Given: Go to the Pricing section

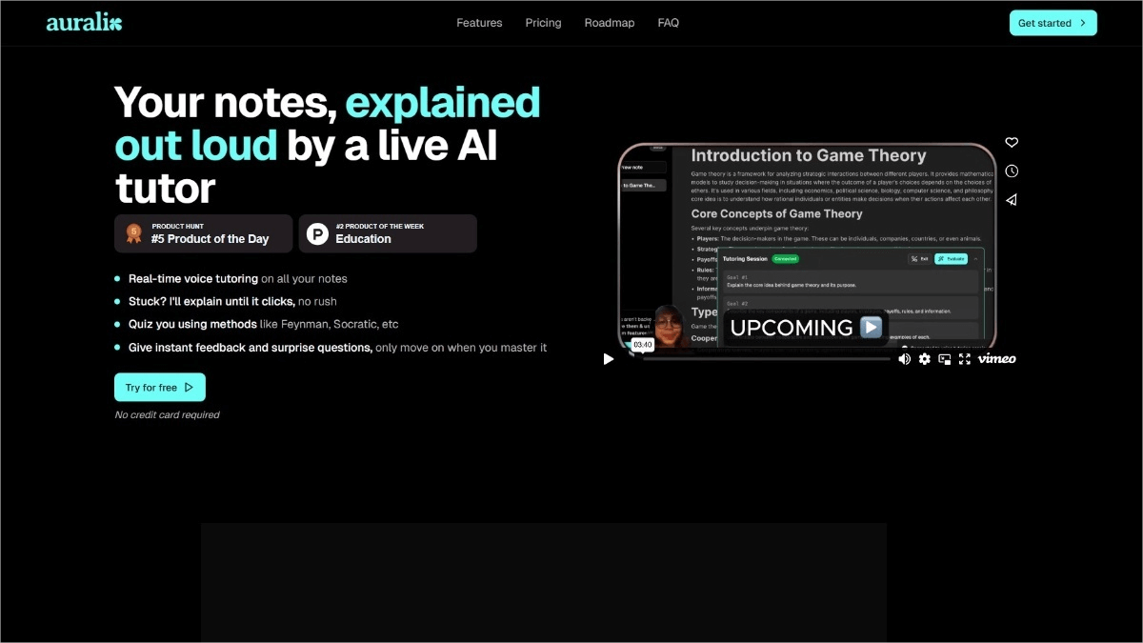Looking at the screenshot, I should tap(543, 23).
